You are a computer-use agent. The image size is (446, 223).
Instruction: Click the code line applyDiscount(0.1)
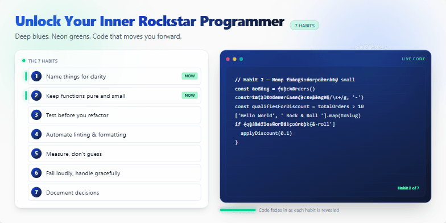coord(266,133)
